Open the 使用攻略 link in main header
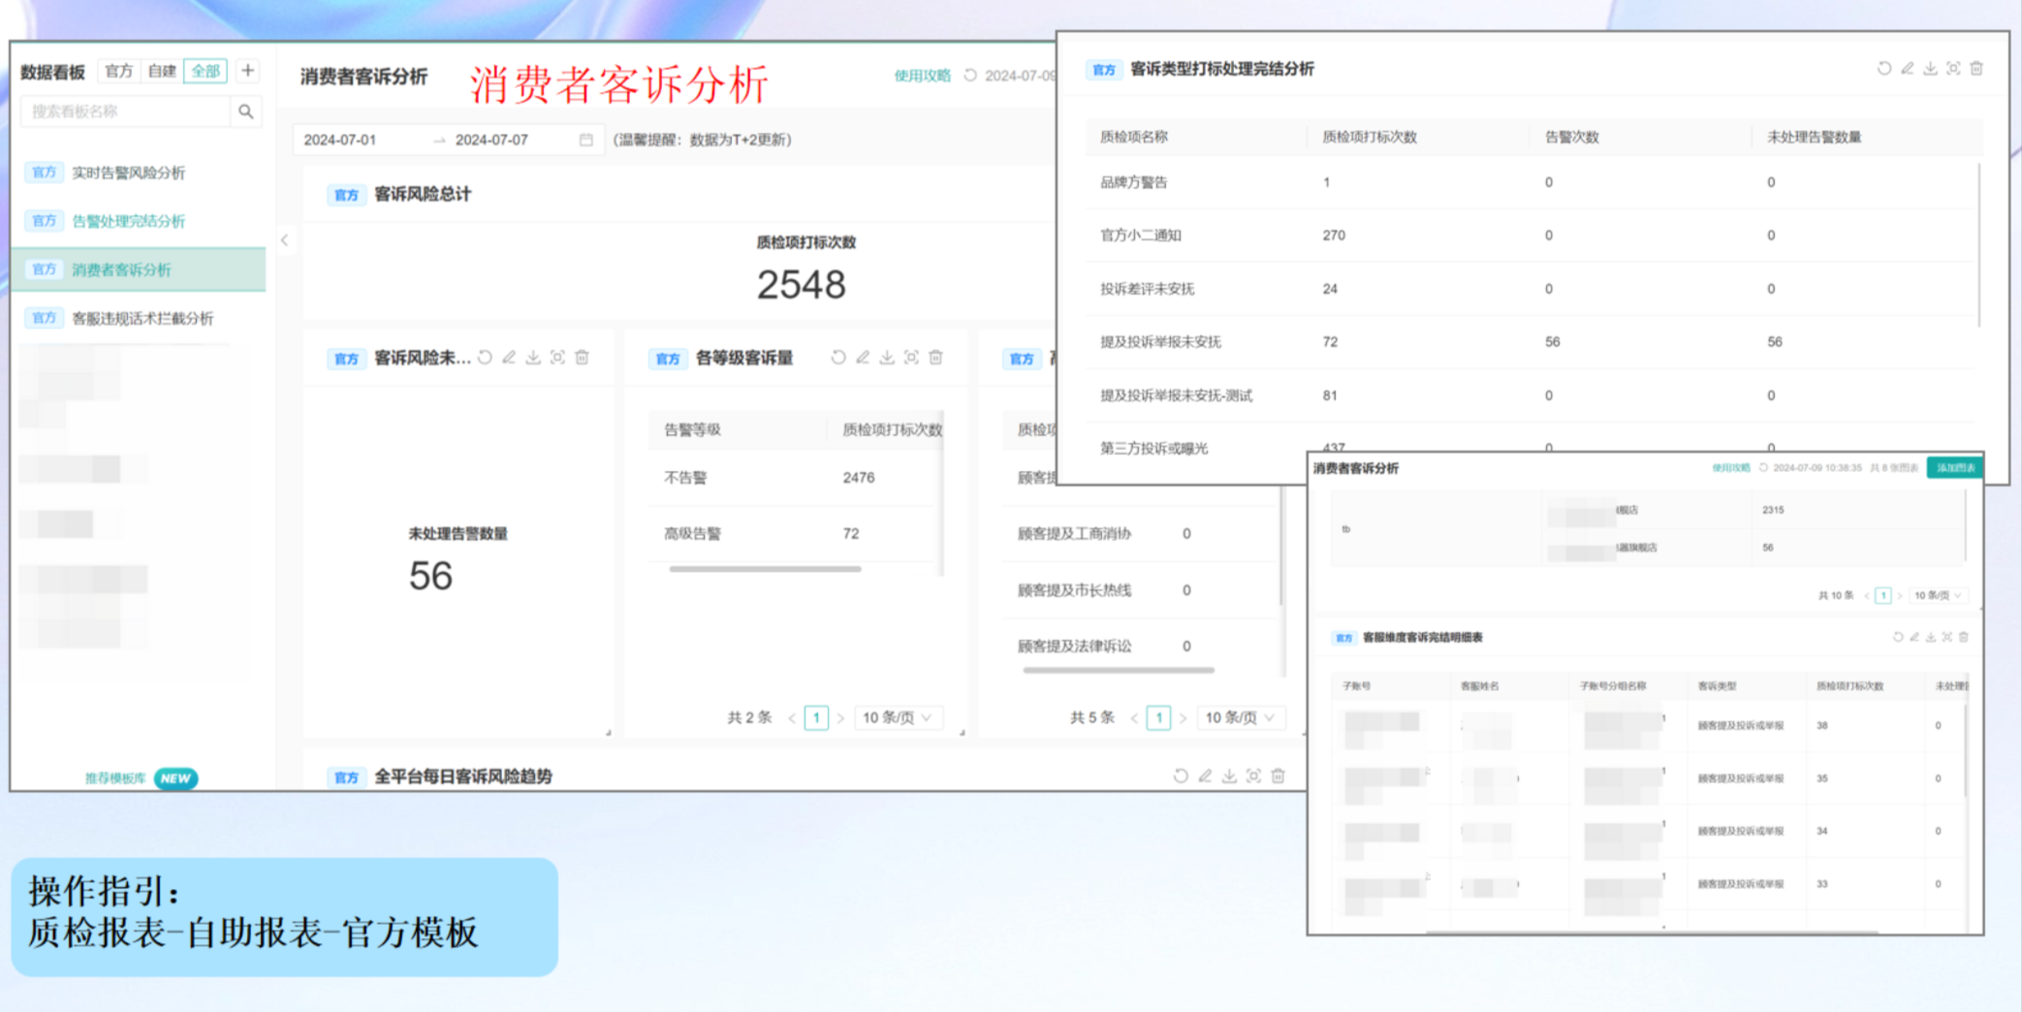Image resolution: width=2022 pixels, height=1012 pixels. (x=923, y=76)
